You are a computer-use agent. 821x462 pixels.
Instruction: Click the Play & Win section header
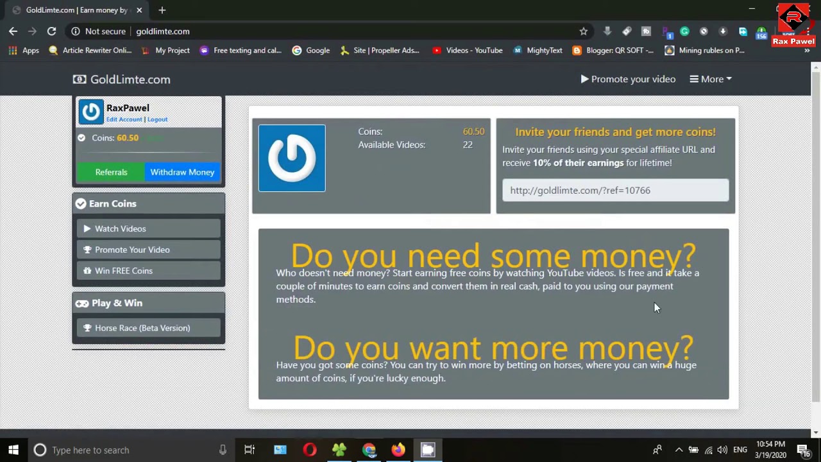(x=149, y=303)
